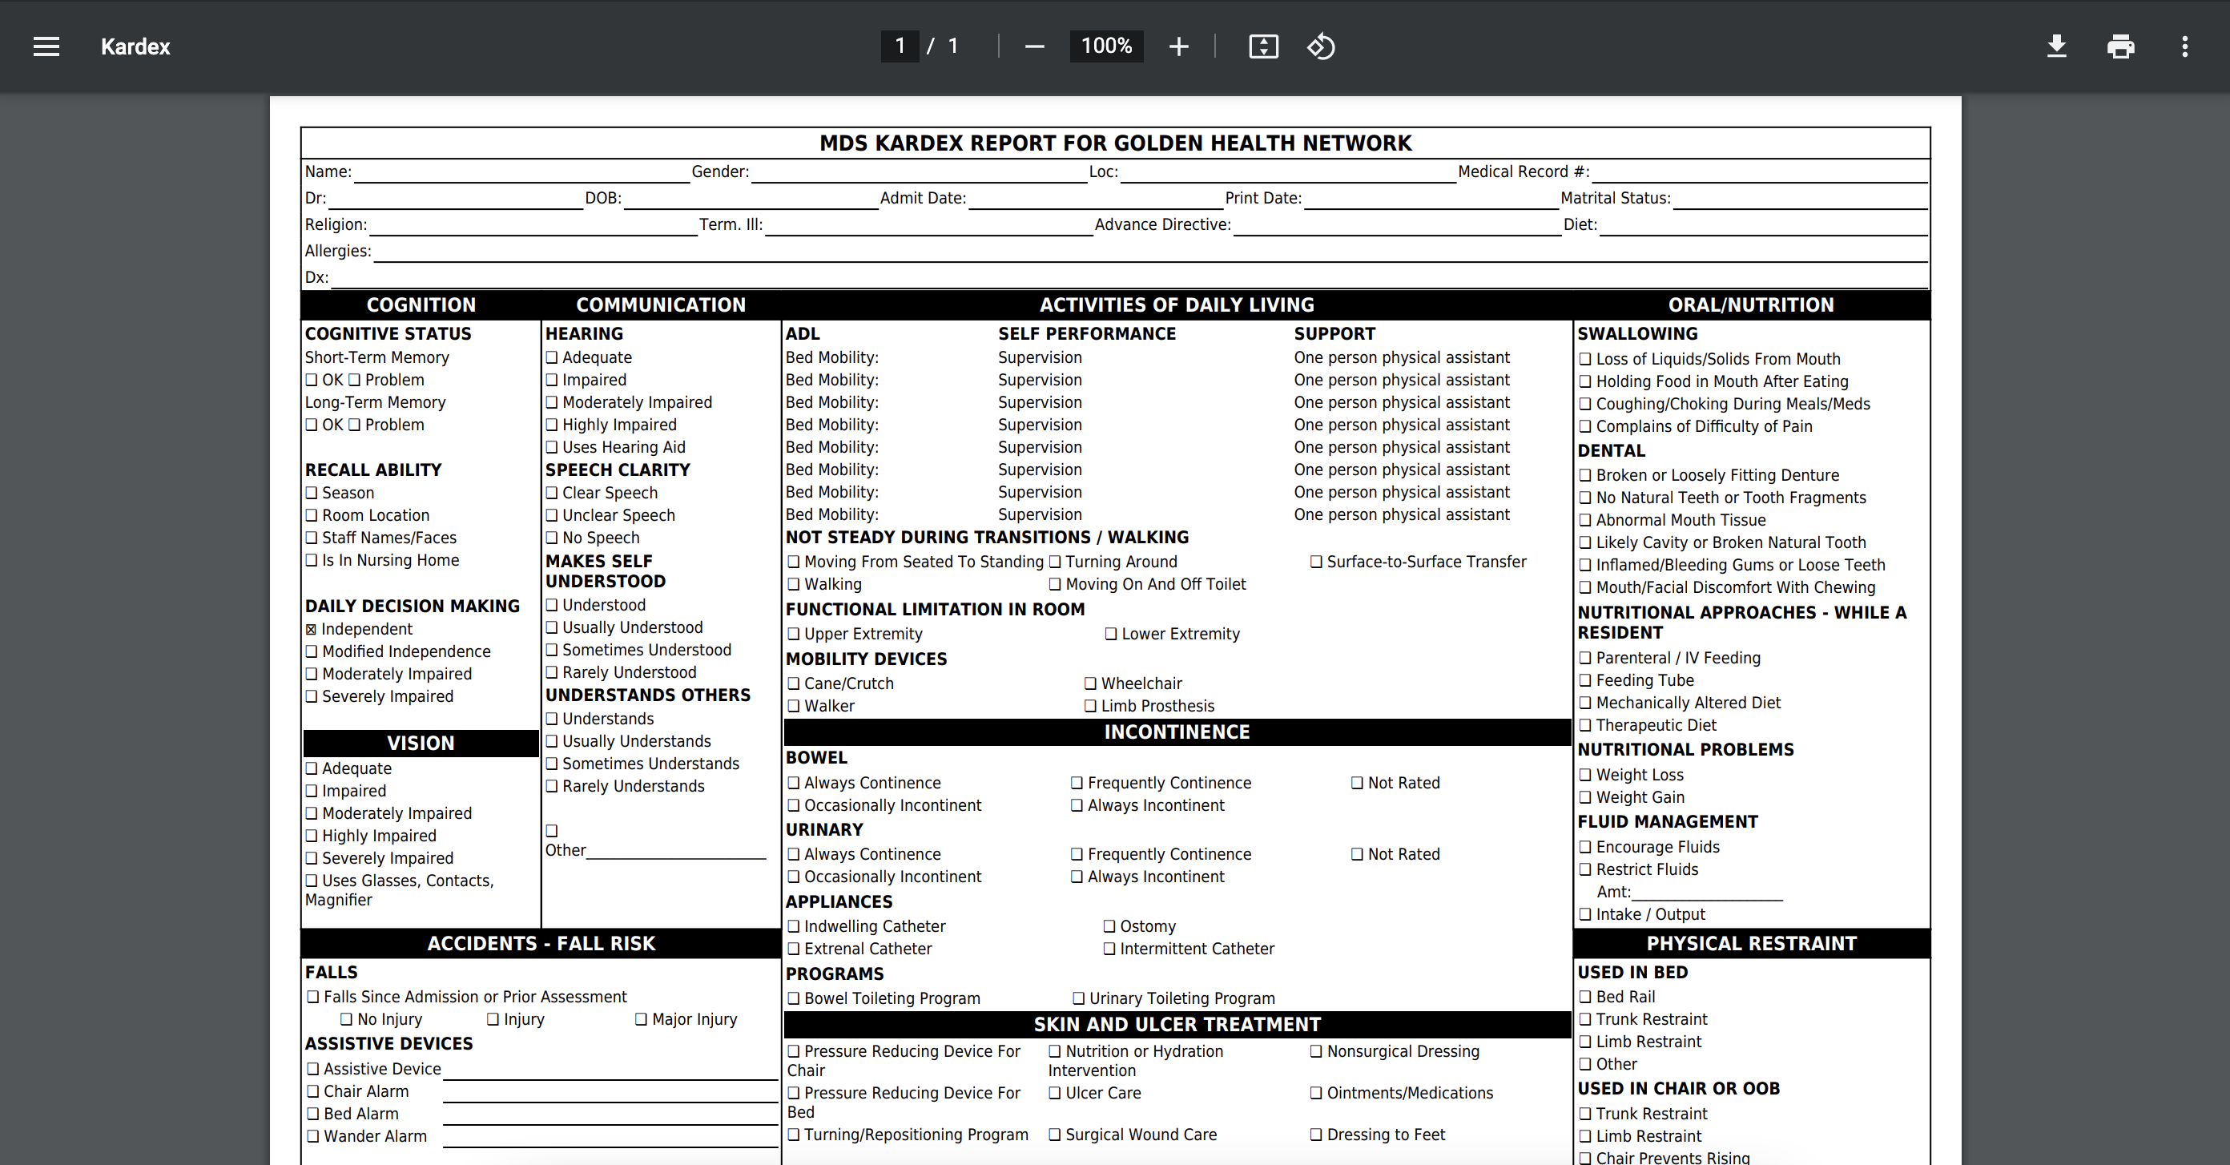Check the Therapeutic Diet box

coord(1585,726)
